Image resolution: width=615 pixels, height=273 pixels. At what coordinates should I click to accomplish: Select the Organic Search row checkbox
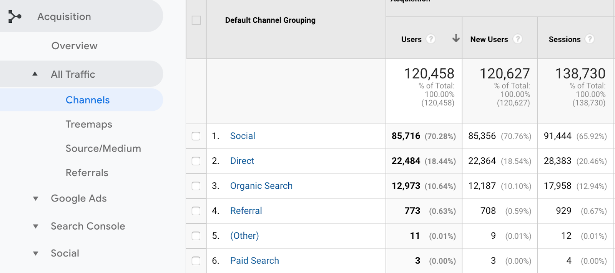(196, 186)
